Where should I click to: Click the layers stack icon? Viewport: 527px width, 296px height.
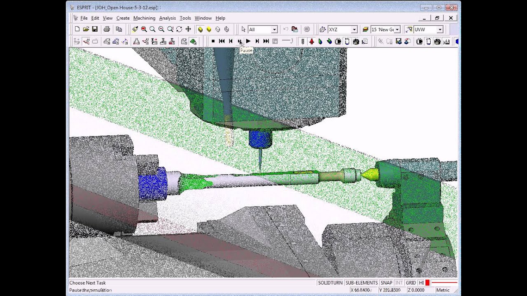tap(366, 29)
